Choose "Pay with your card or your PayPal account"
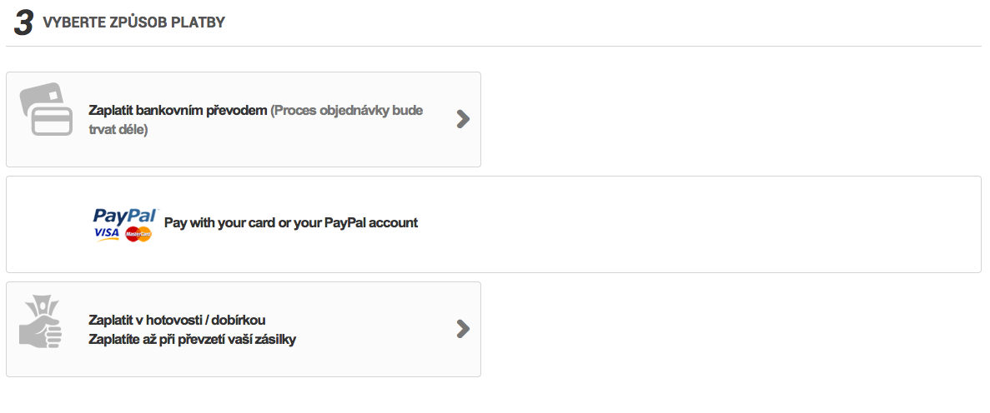 click(290, 223)
